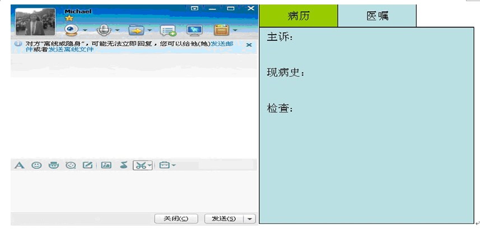Click the send image picture icon
The height and width of the screenshot is (229, 480).
coord(106,165)
